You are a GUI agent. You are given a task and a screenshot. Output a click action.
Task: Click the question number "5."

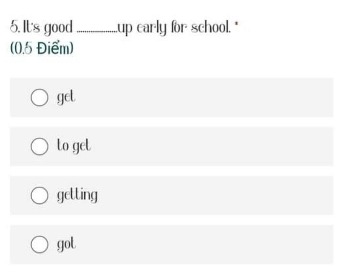(15, 27)
